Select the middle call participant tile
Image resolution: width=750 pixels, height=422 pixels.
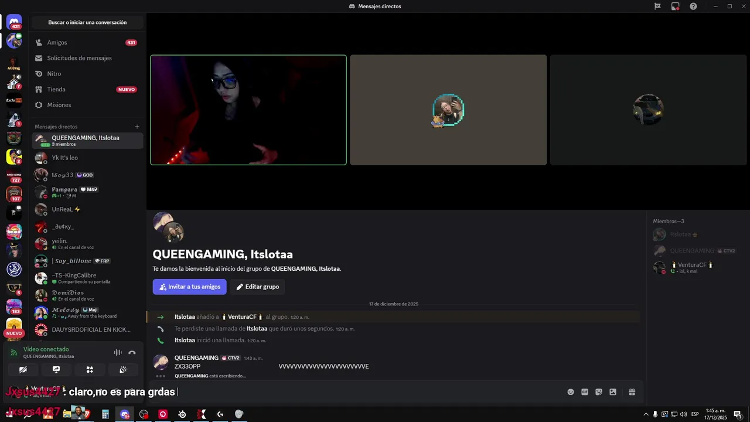point(448,110)
